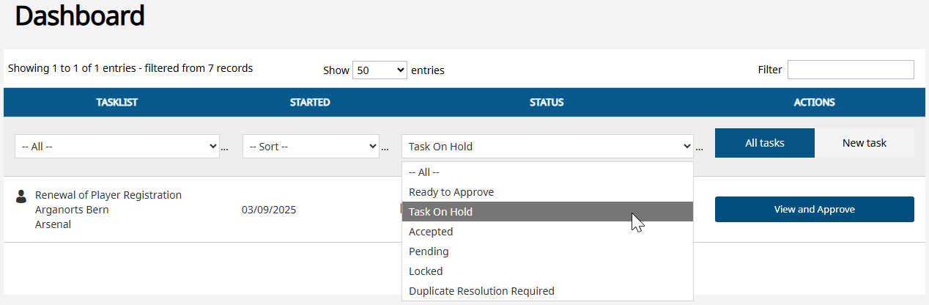The width and height of the screenshot is (929, 305).
Task: Select '-- All --' in the status list
Action: 547,172
